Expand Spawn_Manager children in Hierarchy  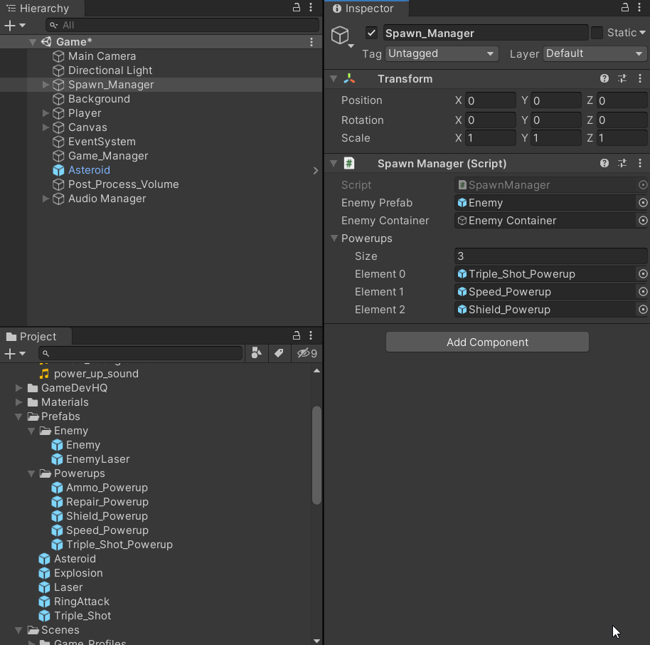coord(46,85)
